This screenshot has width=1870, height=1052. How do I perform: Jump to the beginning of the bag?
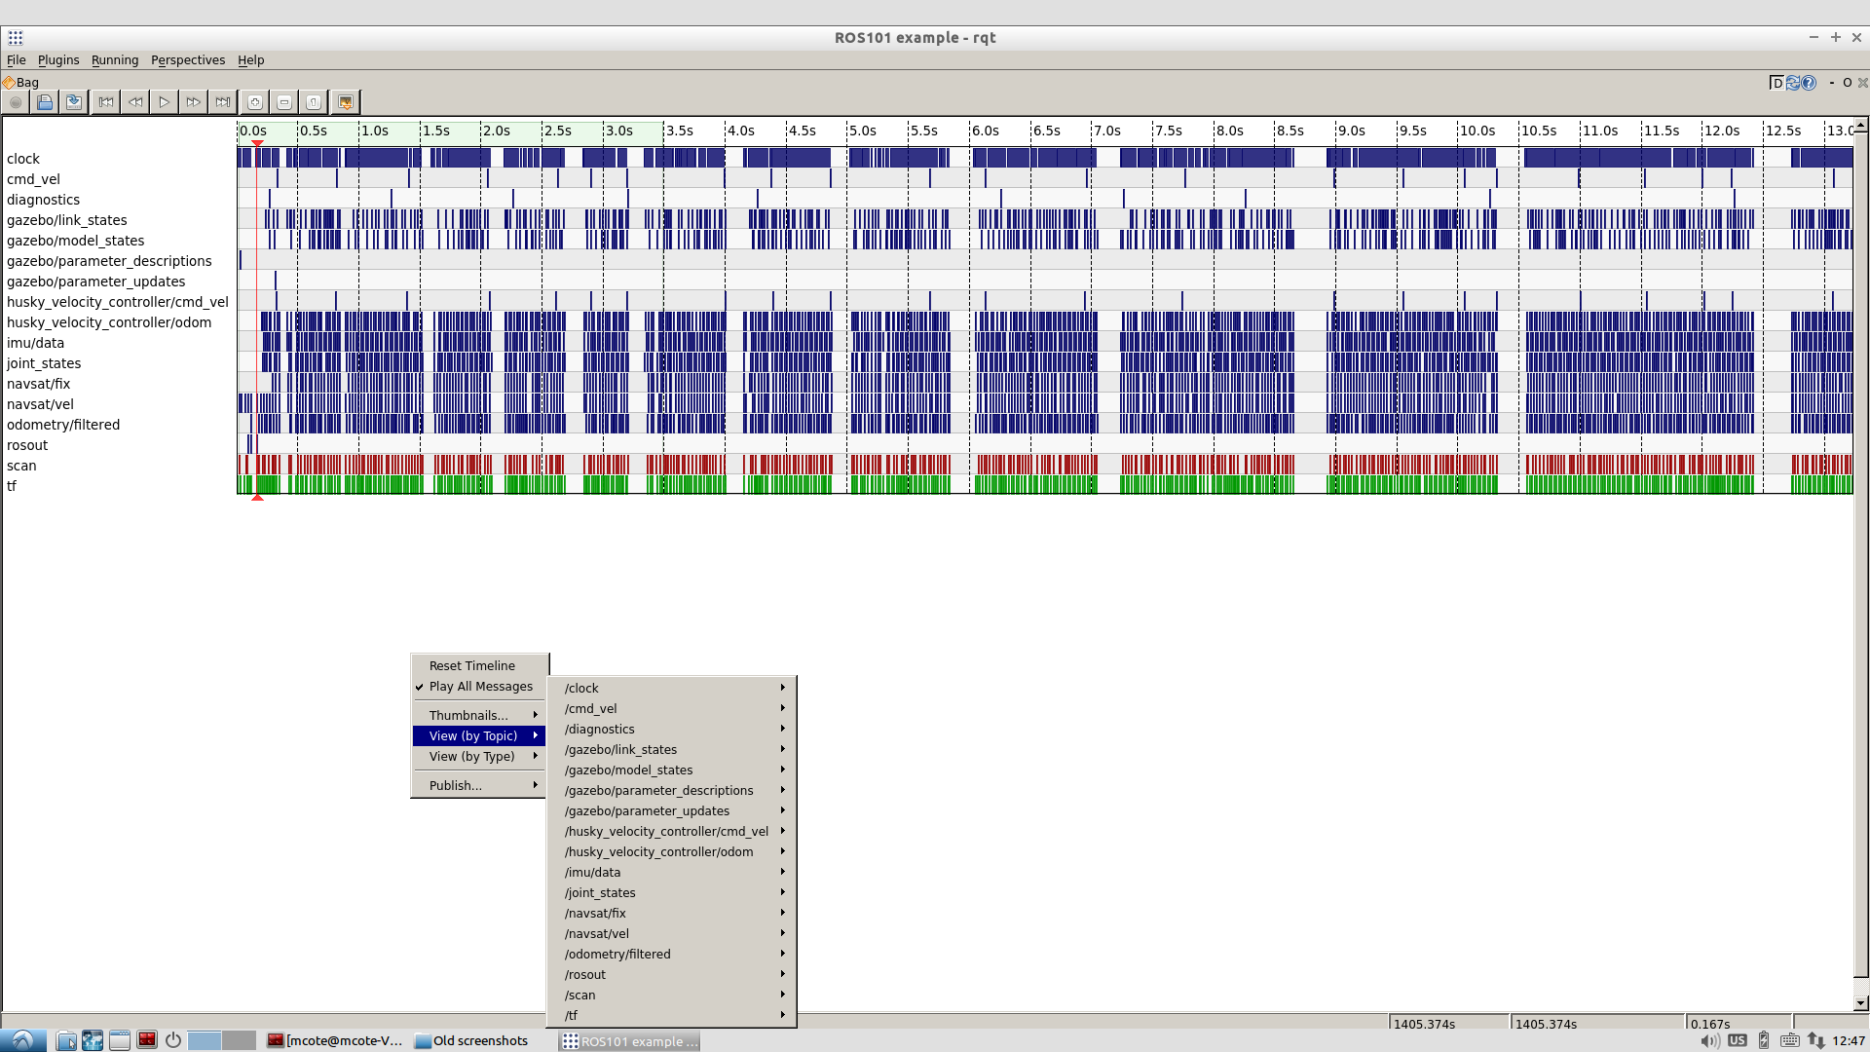106,102
